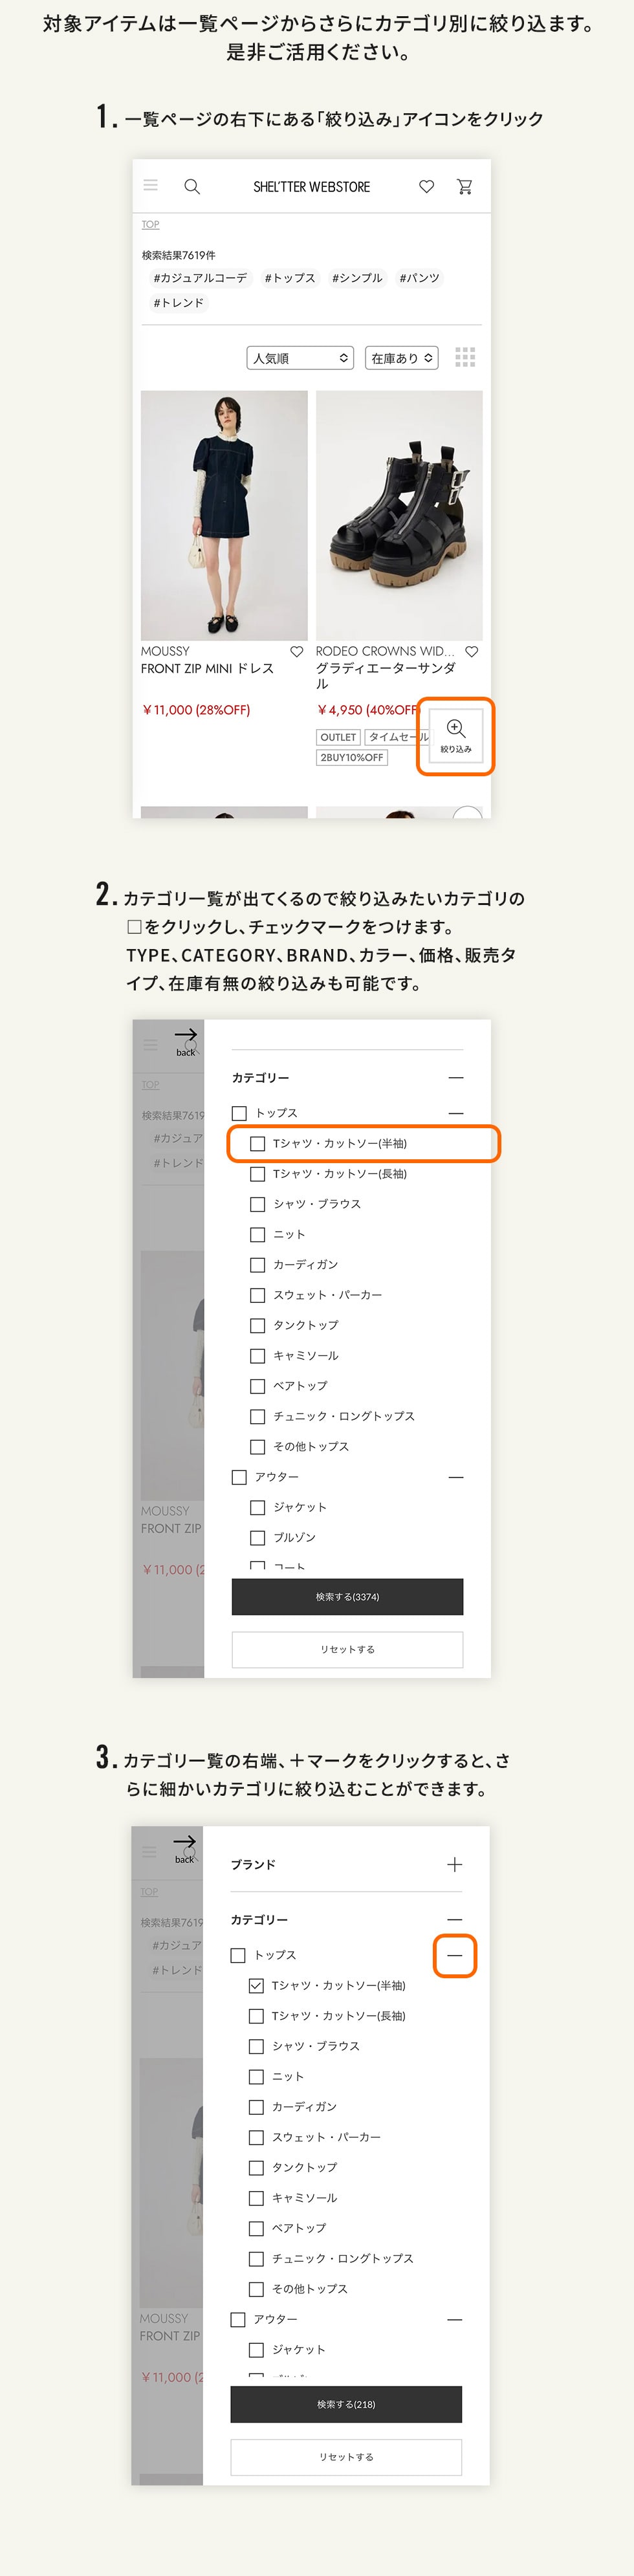This screenshot has height=2576, width=634.
Task: Click the back arrow in step 2 panel
Action: point(186,1040)
